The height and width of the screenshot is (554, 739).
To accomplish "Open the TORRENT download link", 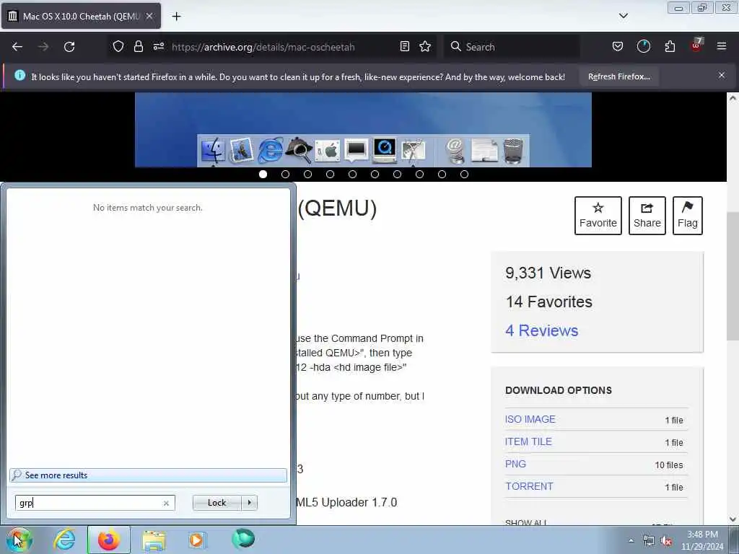I will pyautogui.click(x=529, y=486).
